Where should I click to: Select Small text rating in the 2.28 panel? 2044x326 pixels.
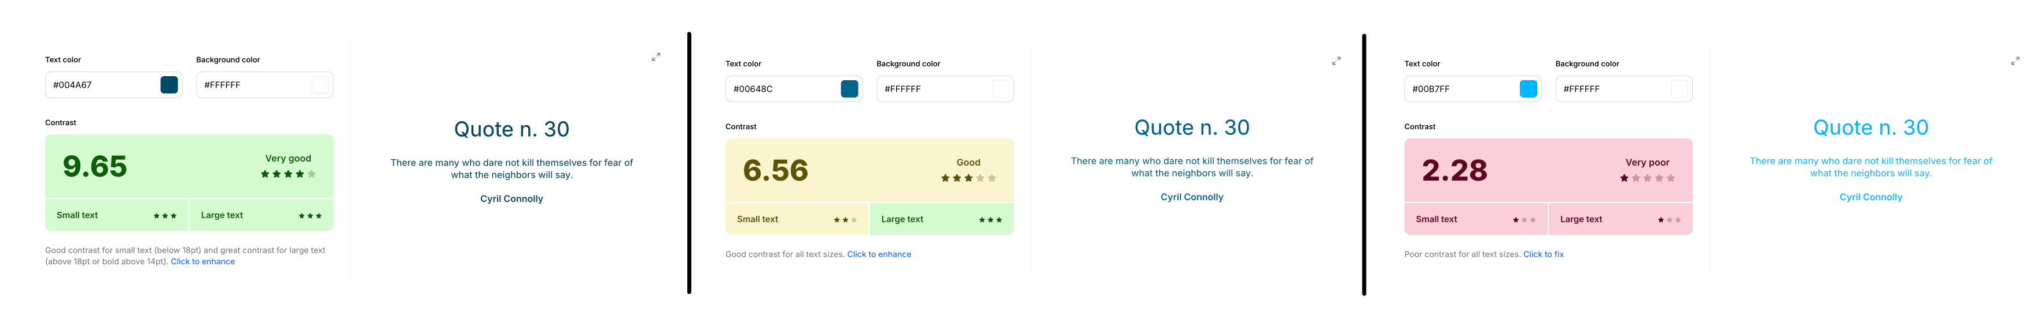[1475, 219]
